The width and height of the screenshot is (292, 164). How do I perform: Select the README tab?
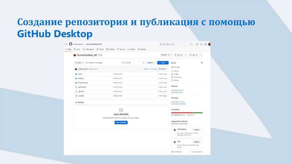click(x=80, y=103)
